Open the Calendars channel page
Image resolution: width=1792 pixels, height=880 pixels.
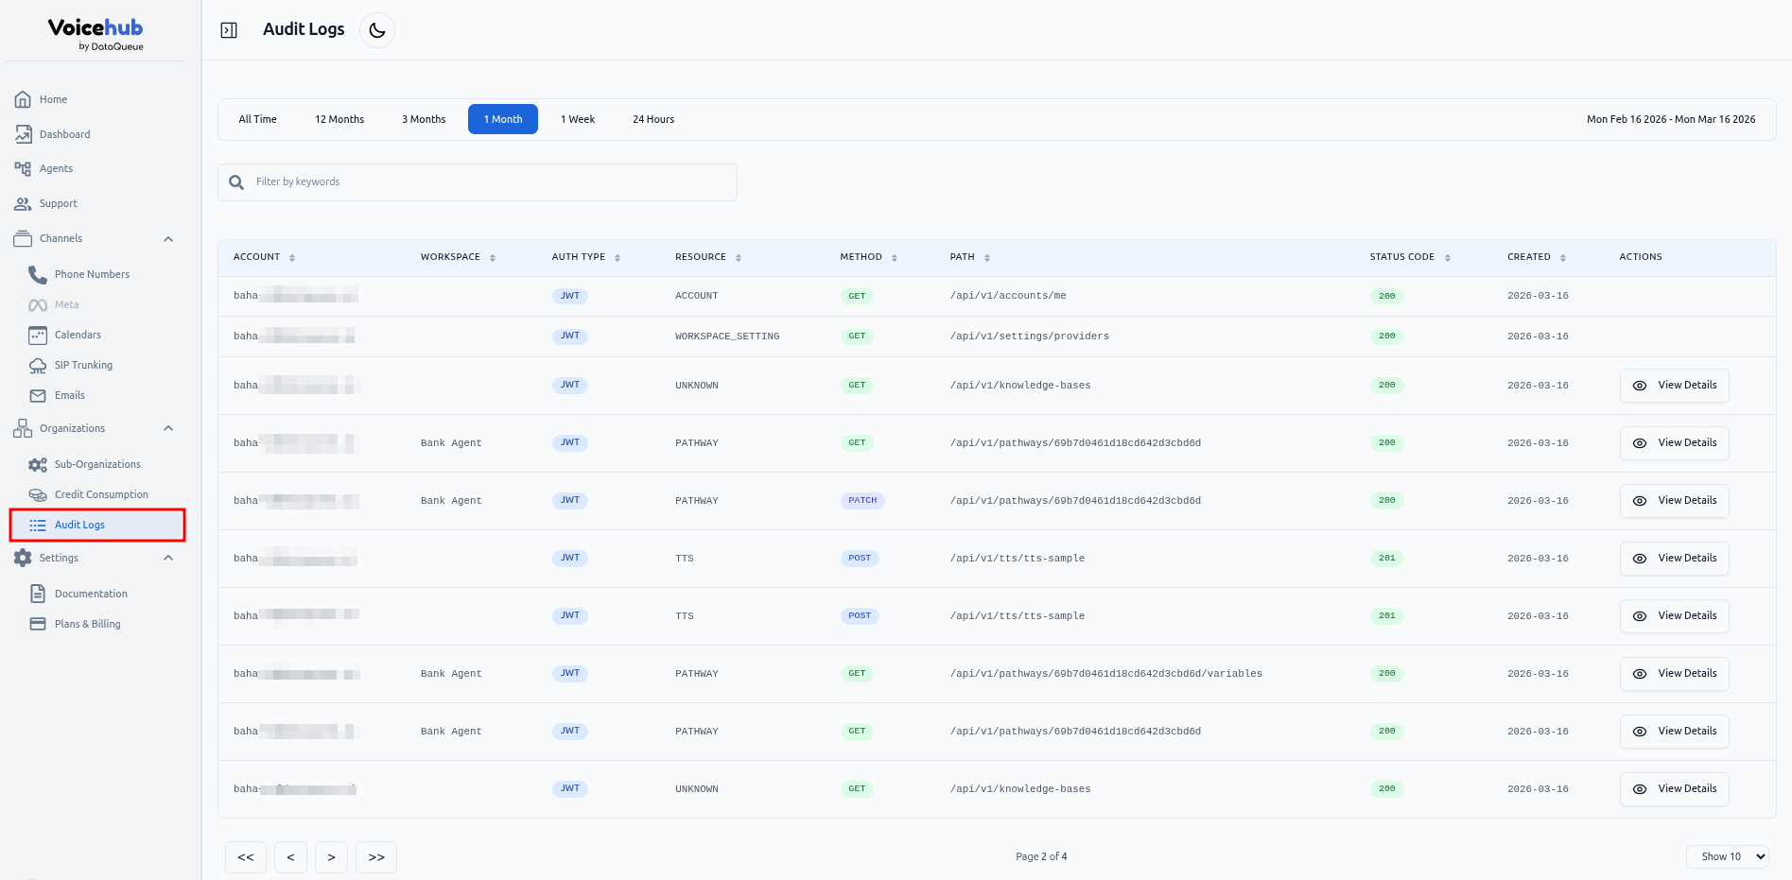tap(78, 335)
